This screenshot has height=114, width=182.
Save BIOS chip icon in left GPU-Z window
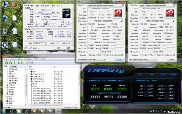pos(121,21)
